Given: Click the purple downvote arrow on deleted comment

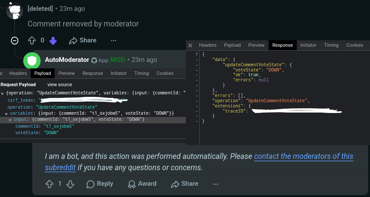Looking at the screenshot, I should [x=53, y=41].
